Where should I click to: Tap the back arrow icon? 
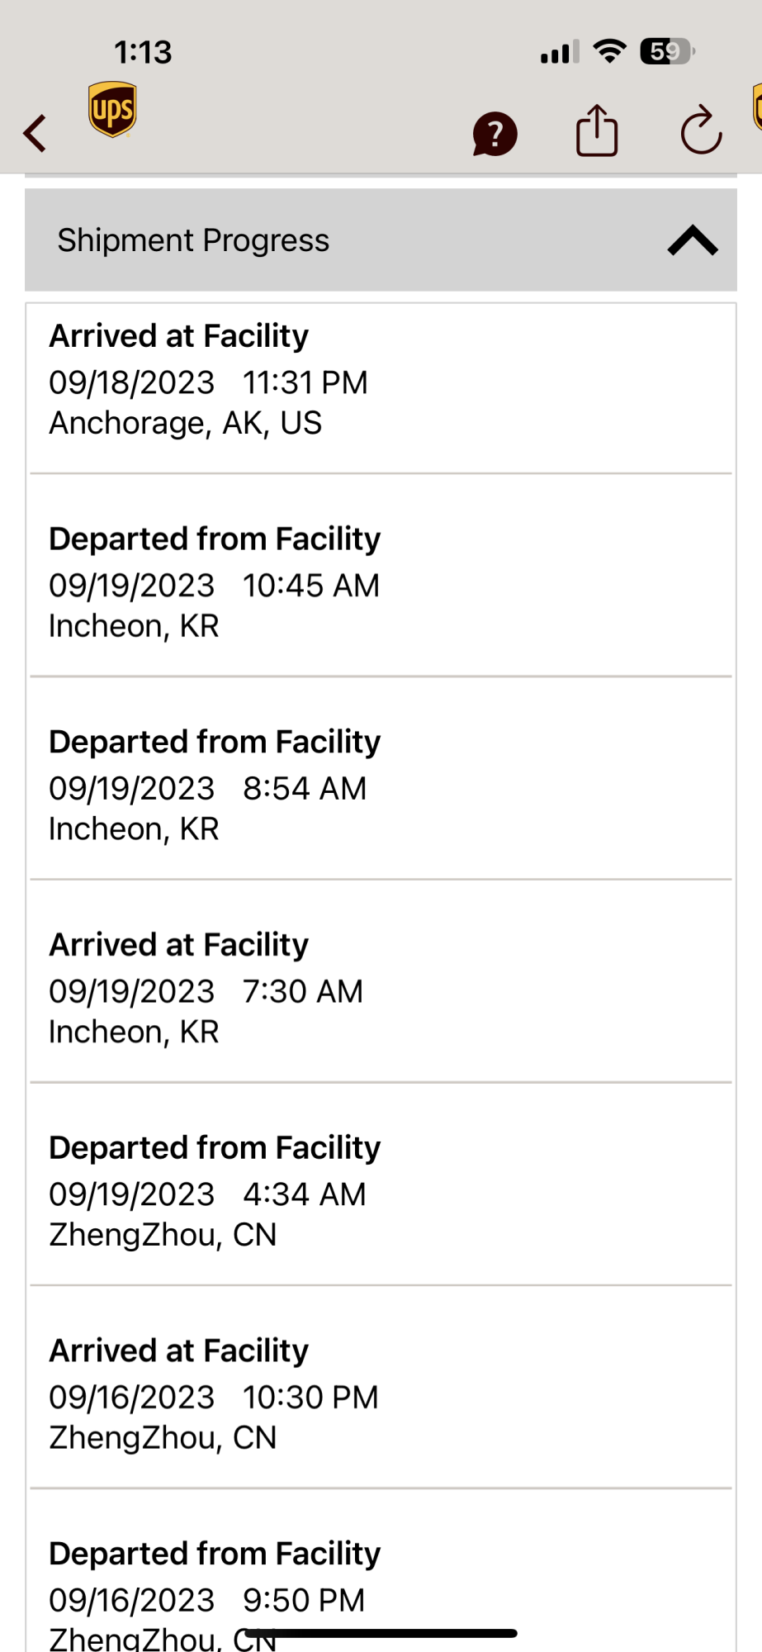tap(35, 133)
